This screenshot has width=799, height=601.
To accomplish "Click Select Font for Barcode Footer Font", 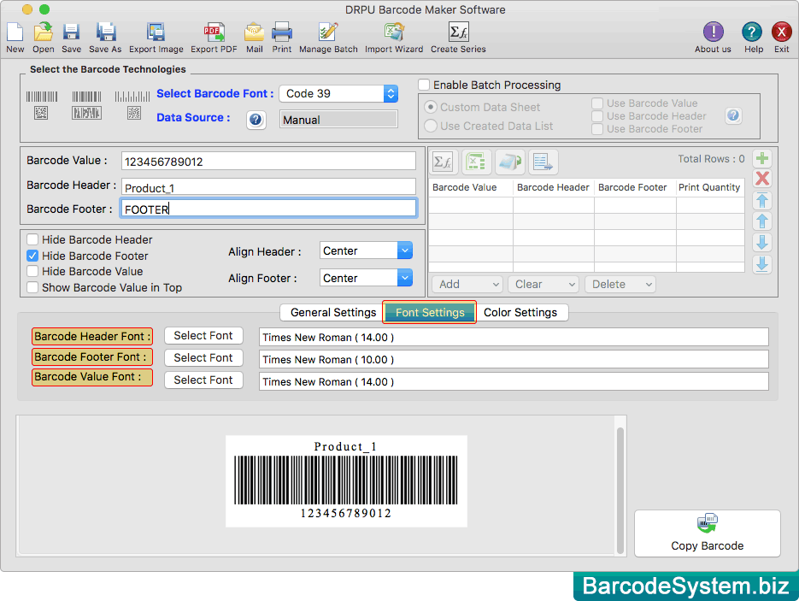I will click(203, 358).
